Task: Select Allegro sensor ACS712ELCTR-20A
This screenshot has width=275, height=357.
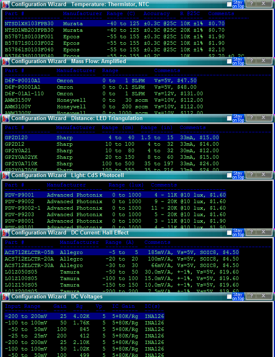Action: pos(121,259)
